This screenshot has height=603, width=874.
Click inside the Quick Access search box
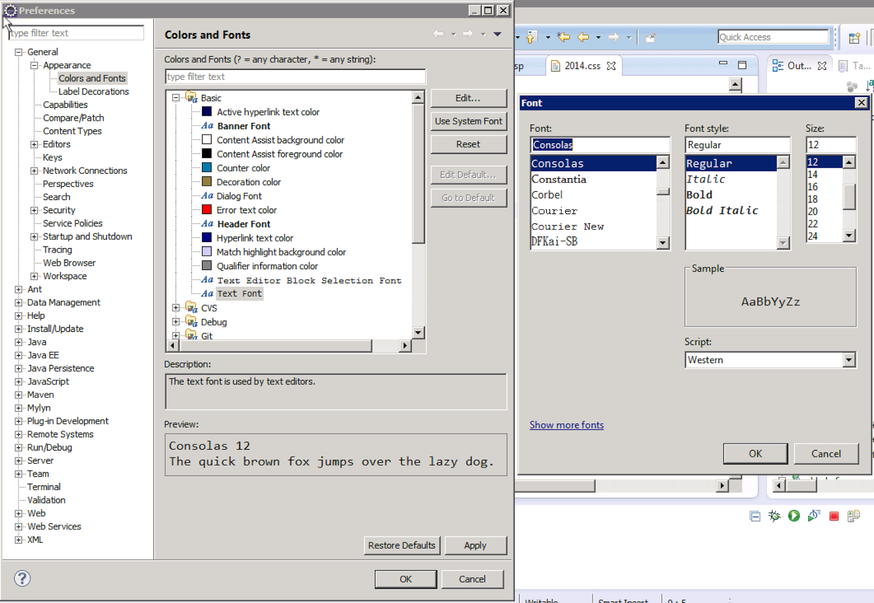(772, 37)
